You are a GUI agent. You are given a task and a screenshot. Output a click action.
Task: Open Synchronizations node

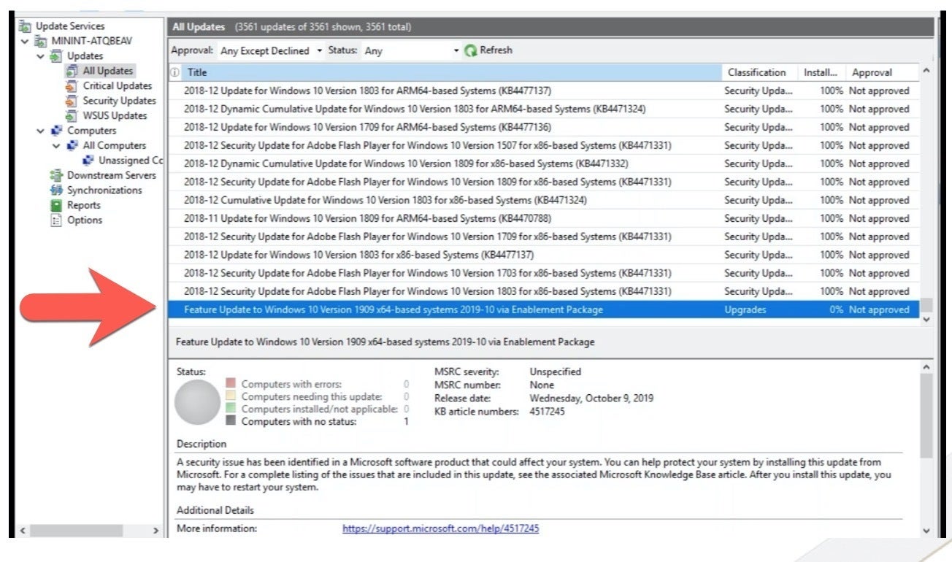click(x=104, y=190)
